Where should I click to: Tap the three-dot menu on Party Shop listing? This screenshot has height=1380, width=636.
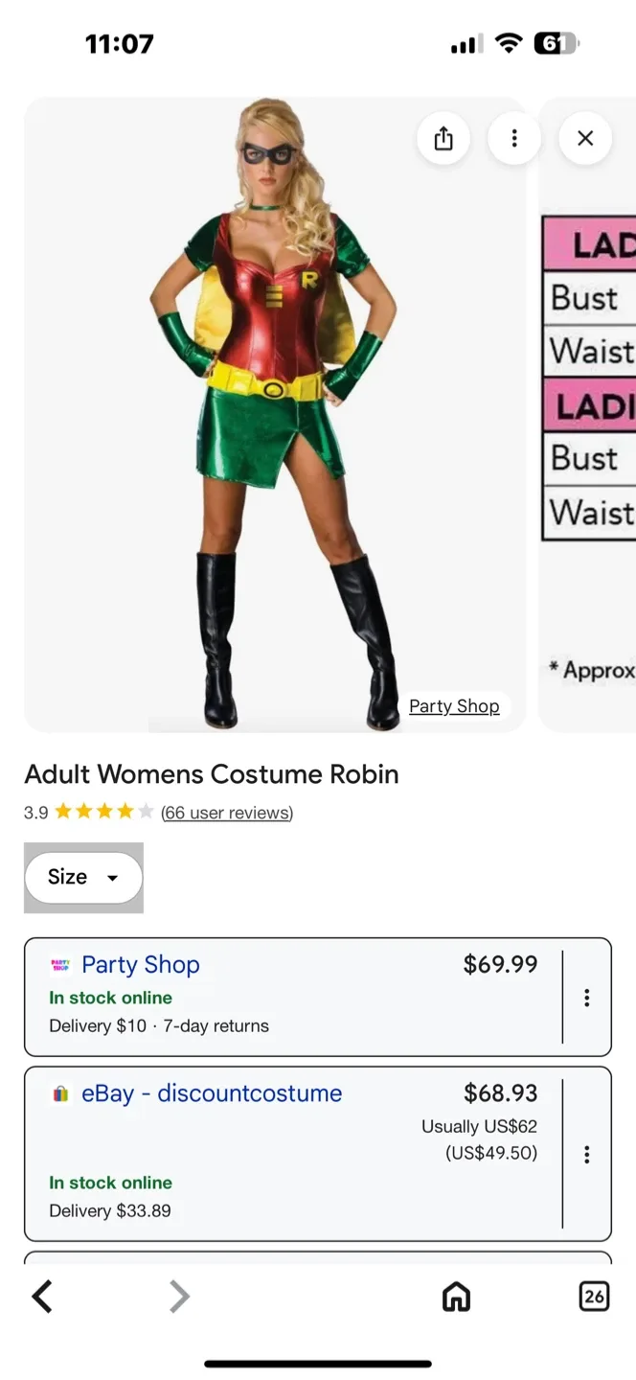[x=586, y=997]
